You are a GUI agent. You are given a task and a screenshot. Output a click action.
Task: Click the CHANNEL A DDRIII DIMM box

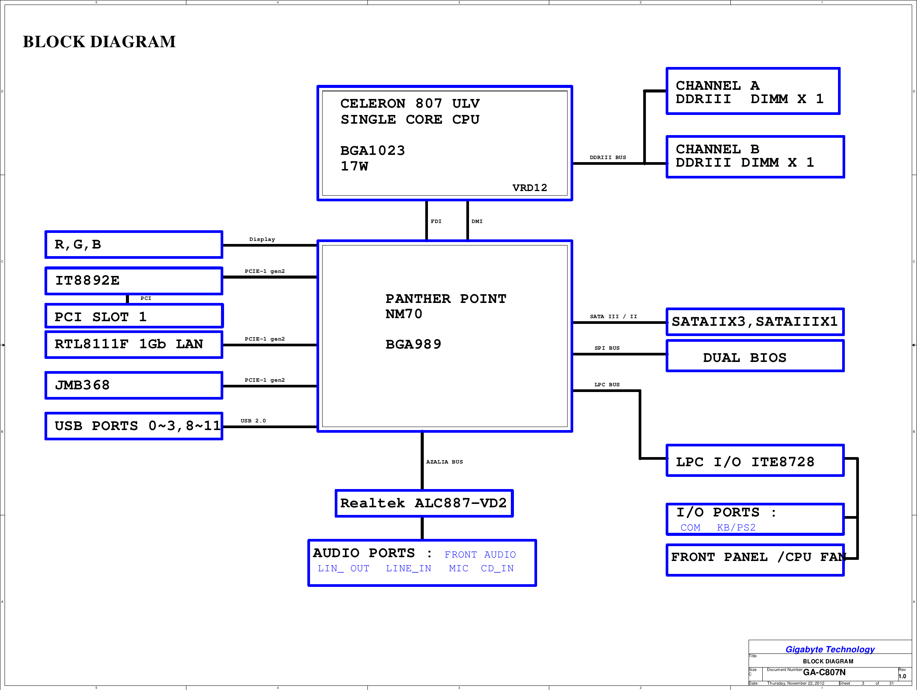coord(753,91)
